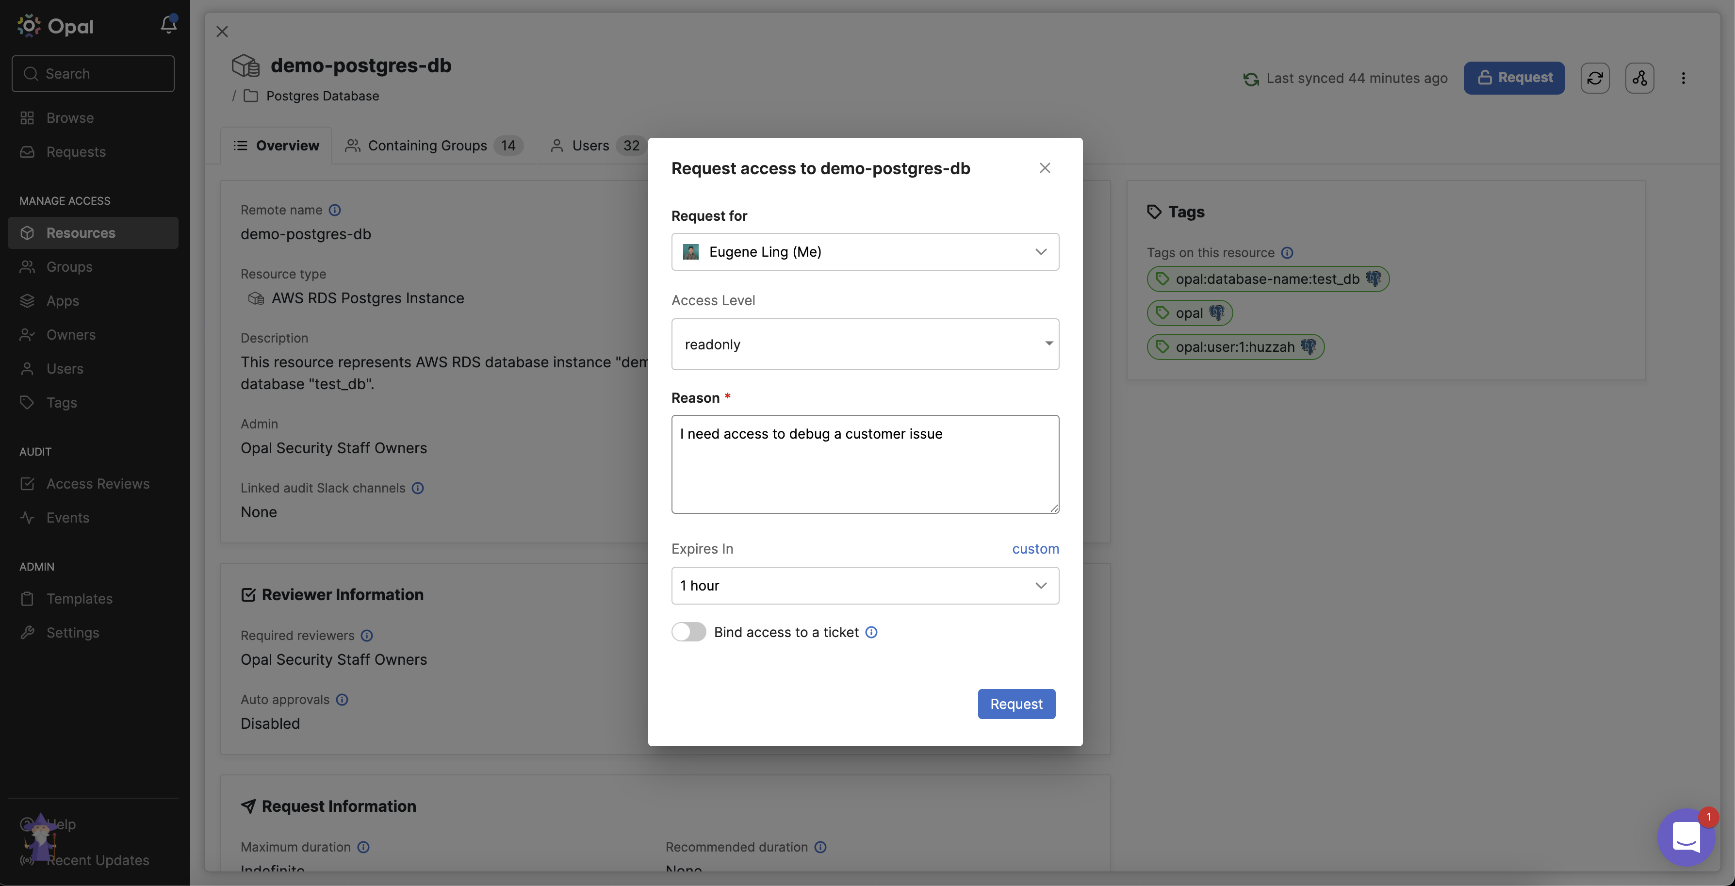Open the three-dot overflow menu
The image size is (1735, 886).
(1683, 78)
